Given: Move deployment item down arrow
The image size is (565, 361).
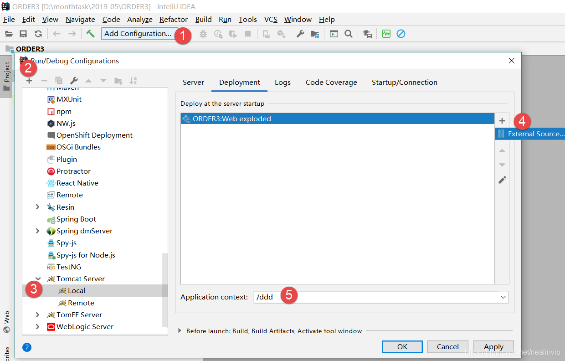Looking at the screenshot, I should click(502, 165).
